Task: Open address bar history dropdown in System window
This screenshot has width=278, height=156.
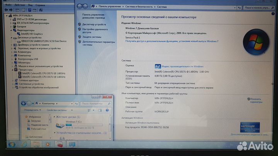Action: (235, 8)
